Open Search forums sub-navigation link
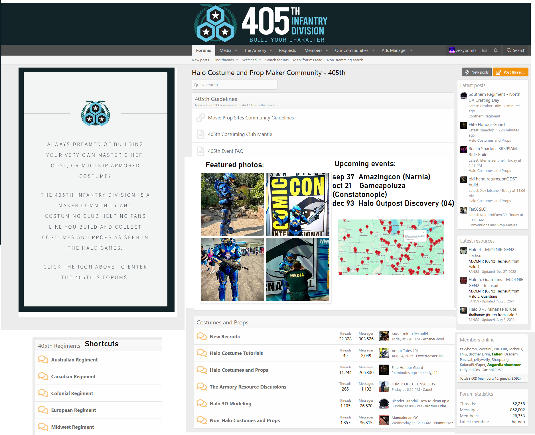The width and height of the screenshot is (535, 435). [x=277, y=60]
